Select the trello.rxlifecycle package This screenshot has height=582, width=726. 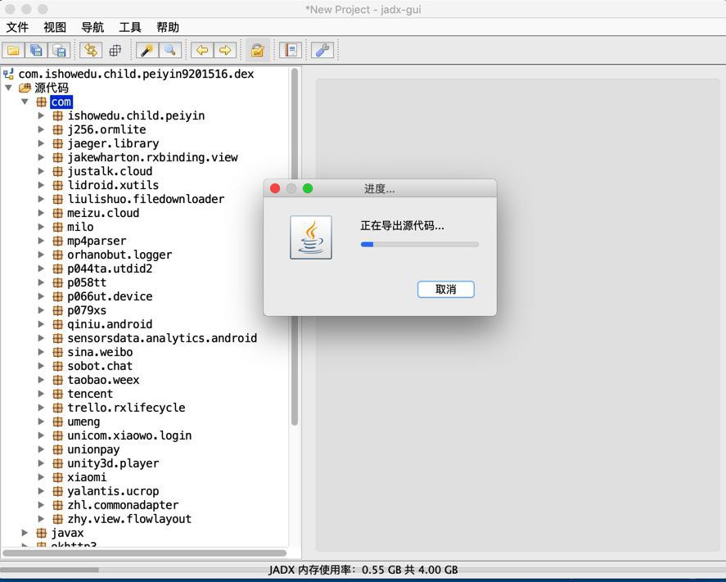tap(126, 408)
